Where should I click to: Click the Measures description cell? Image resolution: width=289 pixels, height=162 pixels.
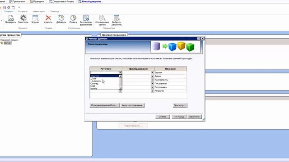point(170,91)
